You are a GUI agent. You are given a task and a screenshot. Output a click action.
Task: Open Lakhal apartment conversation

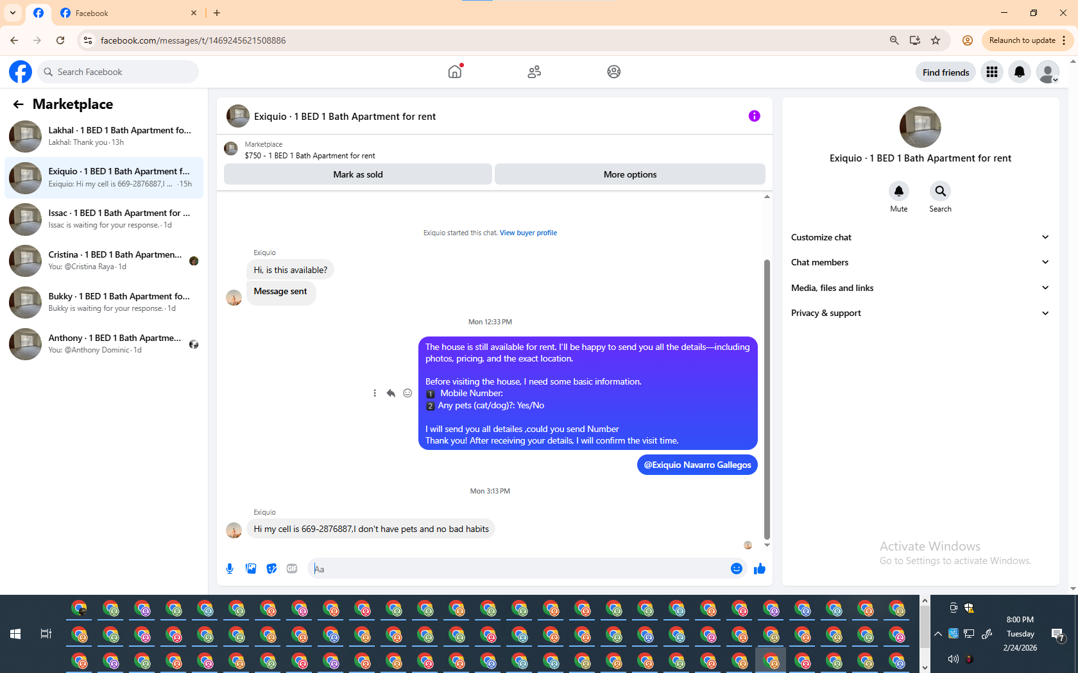(104, 136)
